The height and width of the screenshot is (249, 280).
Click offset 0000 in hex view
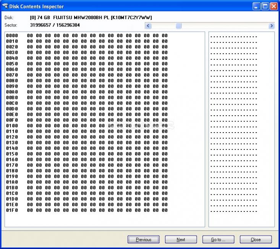pos(12,36)
